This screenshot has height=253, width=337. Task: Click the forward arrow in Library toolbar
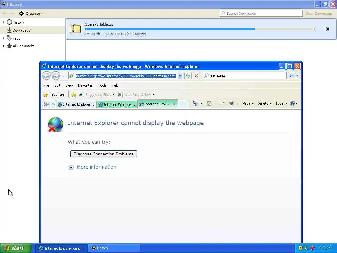tap(12, 14)
